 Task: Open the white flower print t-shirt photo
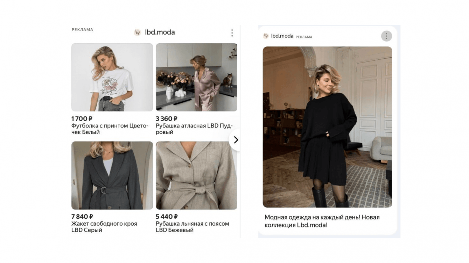pos(112,77)
